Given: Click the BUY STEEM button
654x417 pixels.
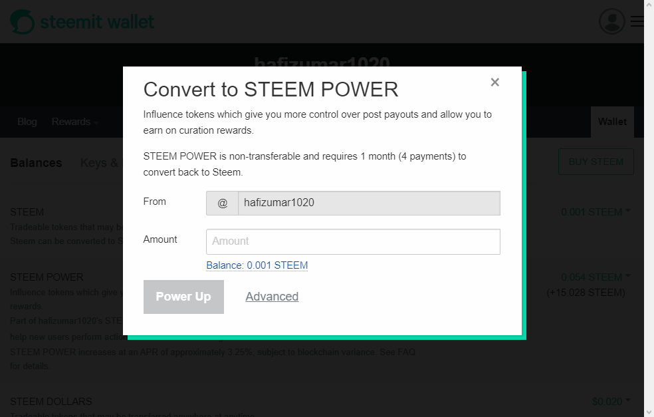Looking at the screenshot, I should [x=596, y=162].
